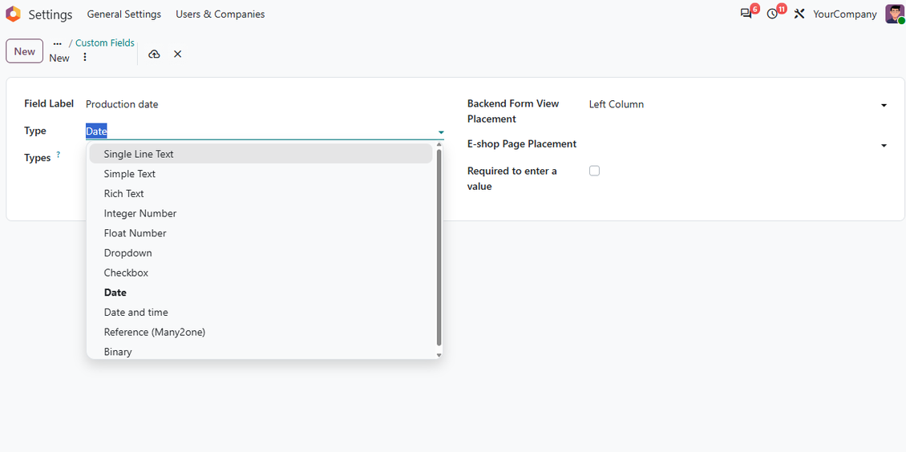
Task: Click the Settings app title
Action: click(51, 14)
